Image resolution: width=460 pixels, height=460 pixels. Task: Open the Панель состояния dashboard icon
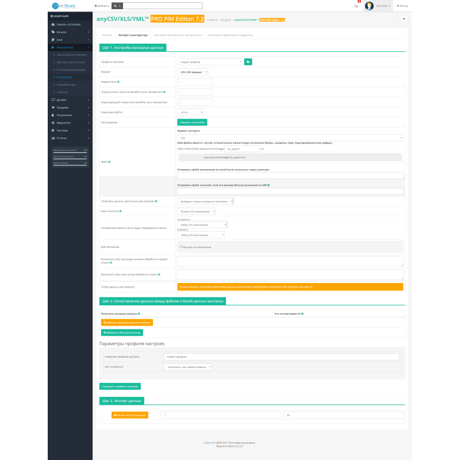[53, 25]
